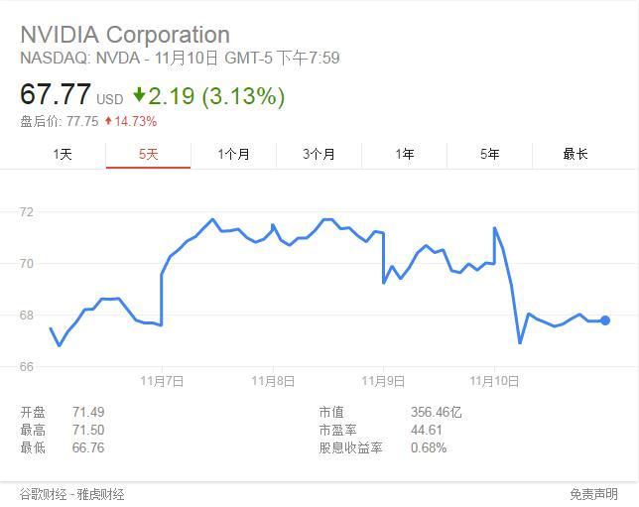
Task: Click the 11月8日 date marker on axis
Action: [273, 381]
